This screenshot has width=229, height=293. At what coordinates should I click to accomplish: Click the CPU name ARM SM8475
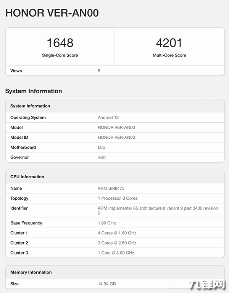click(111, 189)
